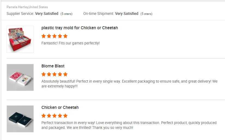
Task: Open the red game box tray thumbnail
Action: tap(20, 39)
